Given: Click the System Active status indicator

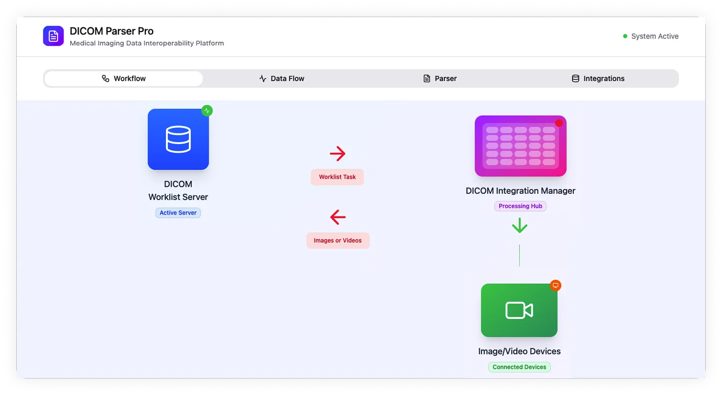Looking at the screenshot, I should (x=650, y=36).
